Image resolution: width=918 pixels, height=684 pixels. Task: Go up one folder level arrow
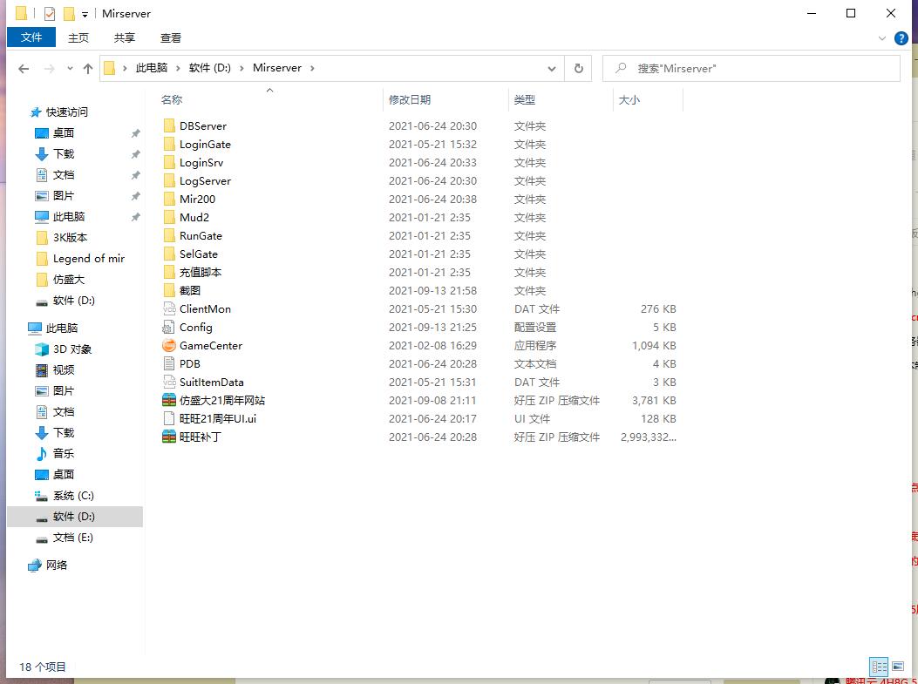coord(88,69)
